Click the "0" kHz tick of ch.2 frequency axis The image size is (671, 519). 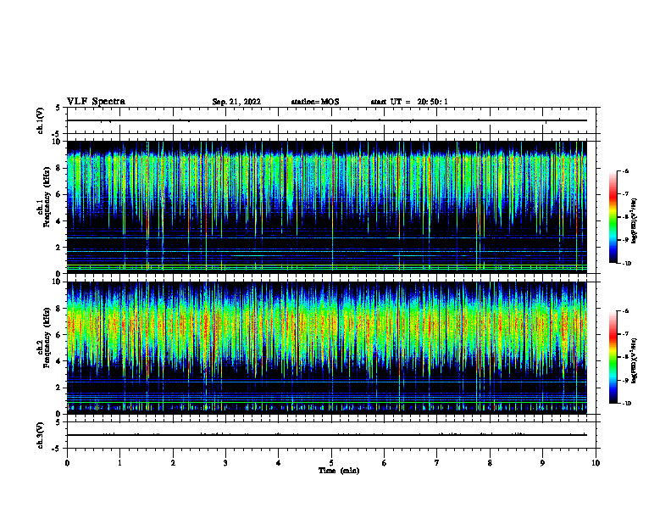pyautogui.click(x=59, y=414)
